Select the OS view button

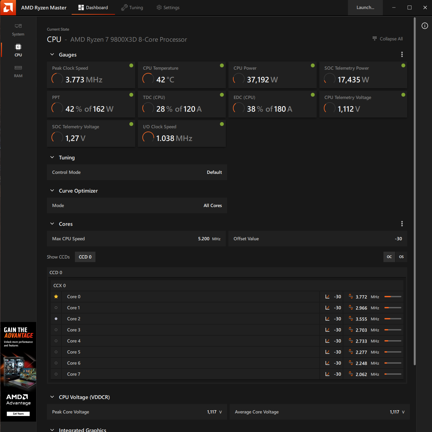401,257
